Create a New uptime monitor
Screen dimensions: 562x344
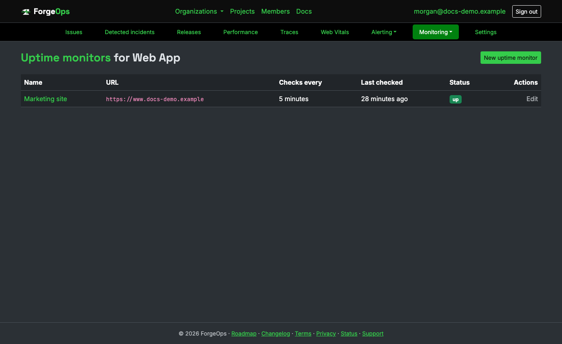pyautogui.click(x=511, y=57)
